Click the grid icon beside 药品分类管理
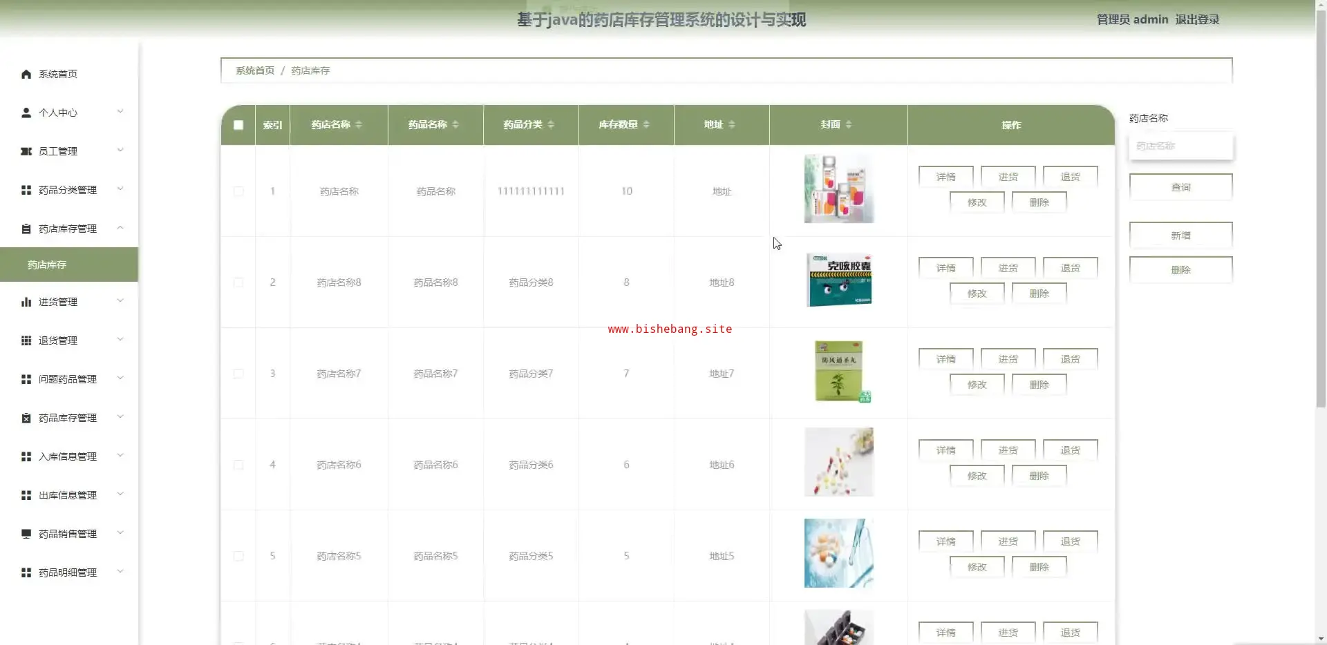This screenshot has height=645, width=1327. (26, 190)
